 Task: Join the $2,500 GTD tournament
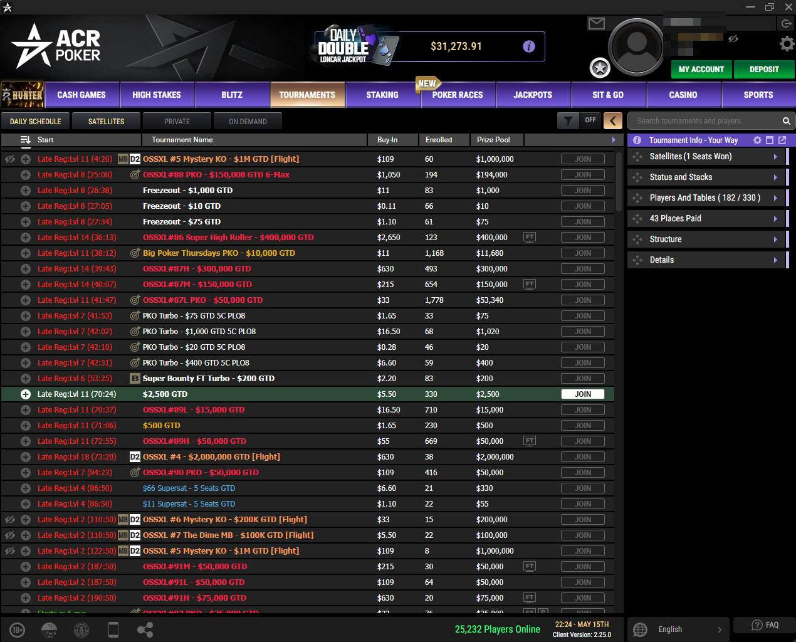click(583, 394)
